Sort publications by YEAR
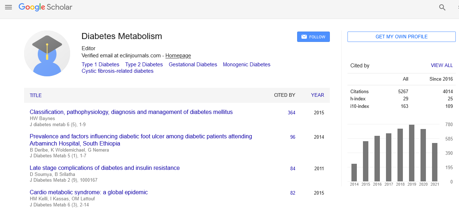459x210 pixels. tap(317, 95)
